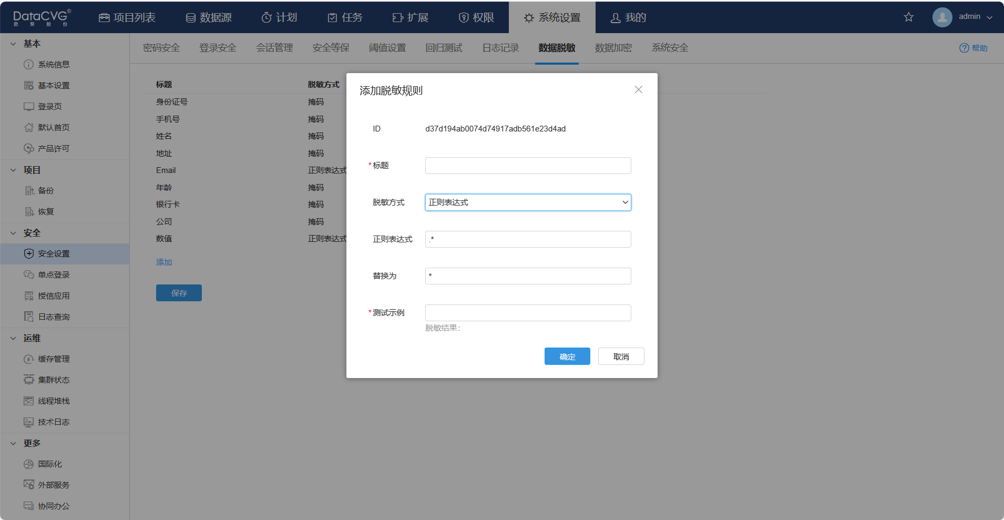
Task: Click the 添加 link
Action: coord(164,262)
